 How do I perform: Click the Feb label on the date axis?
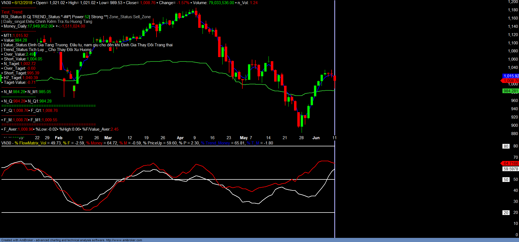(x=59, y=138)
